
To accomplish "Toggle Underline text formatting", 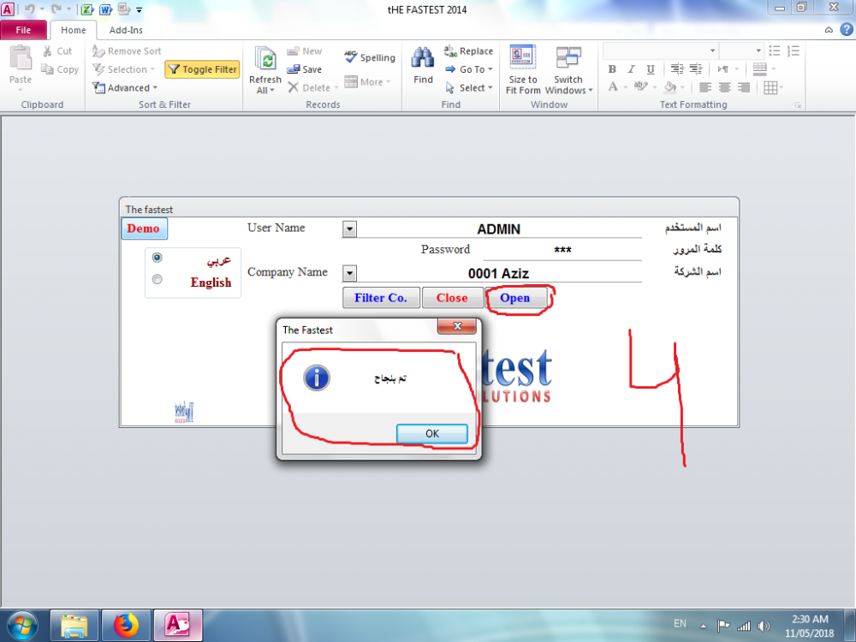I will 651,69.
